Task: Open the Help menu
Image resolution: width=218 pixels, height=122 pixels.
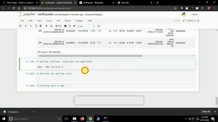Action: 90,21
